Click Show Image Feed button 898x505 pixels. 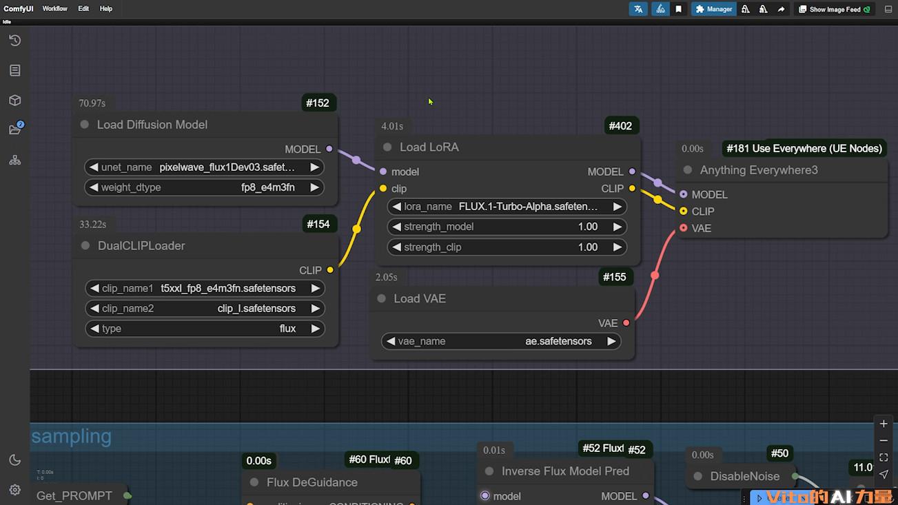834,9
